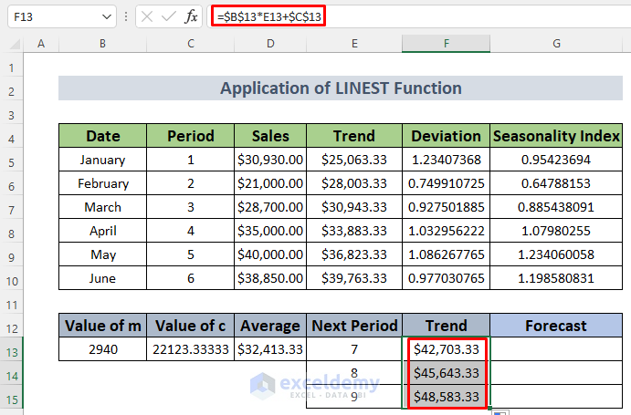Select the January date cell
This screenshot has height=415, width=631.
[102, 160]
